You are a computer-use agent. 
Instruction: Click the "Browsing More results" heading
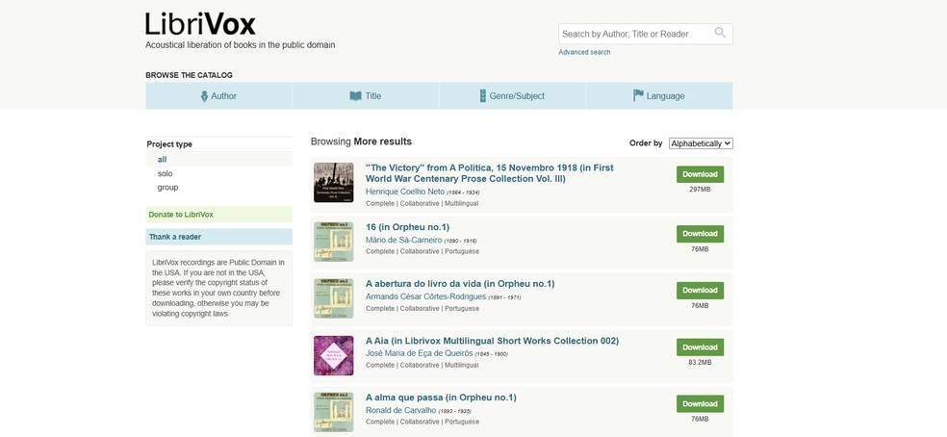pyautogui.click(x=361, y=141)
